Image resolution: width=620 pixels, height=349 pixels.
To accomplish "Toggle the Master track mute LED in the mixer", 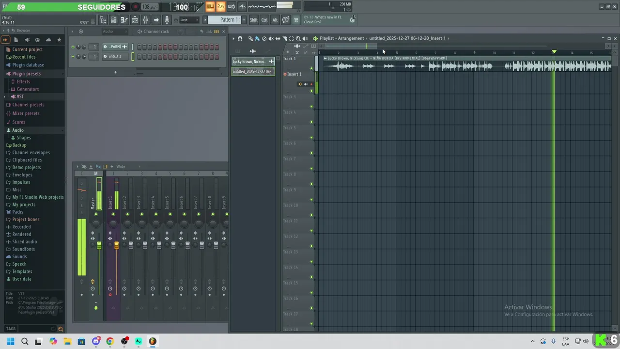I will coord(96,214).
